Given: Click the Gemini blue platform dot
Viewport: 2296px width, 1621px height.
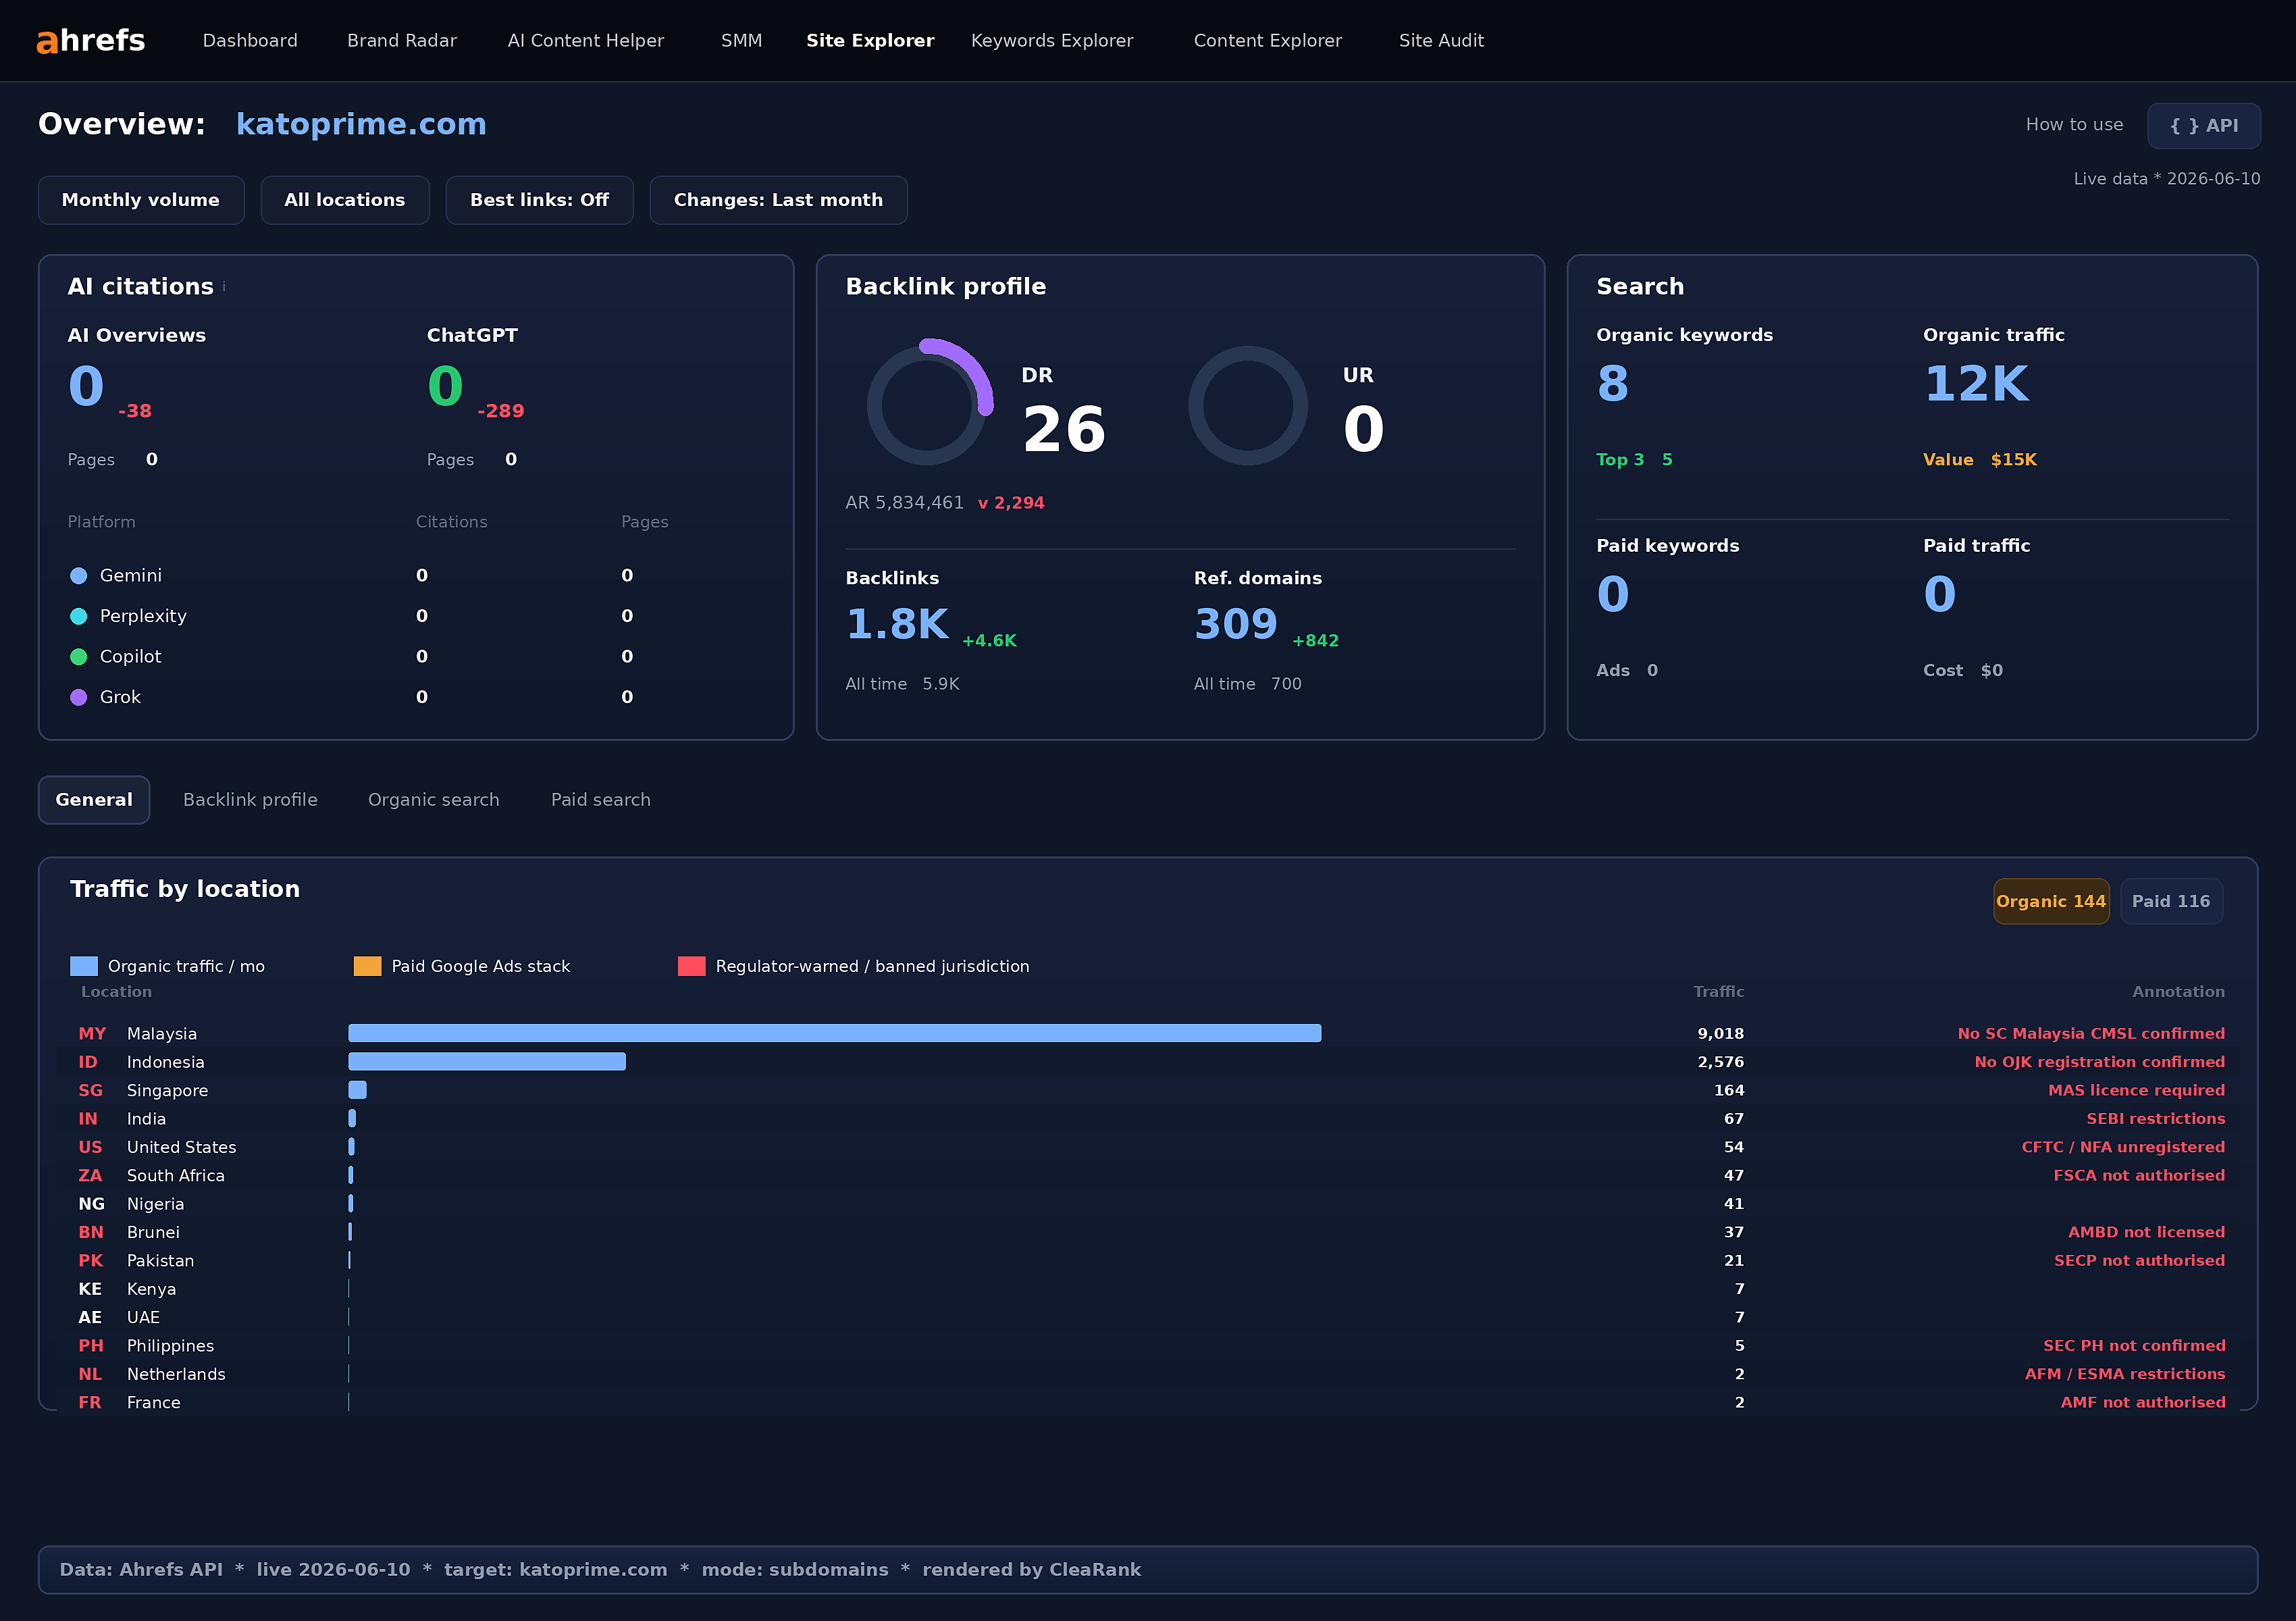Looking at the screenshot, I should click(79, 576).
